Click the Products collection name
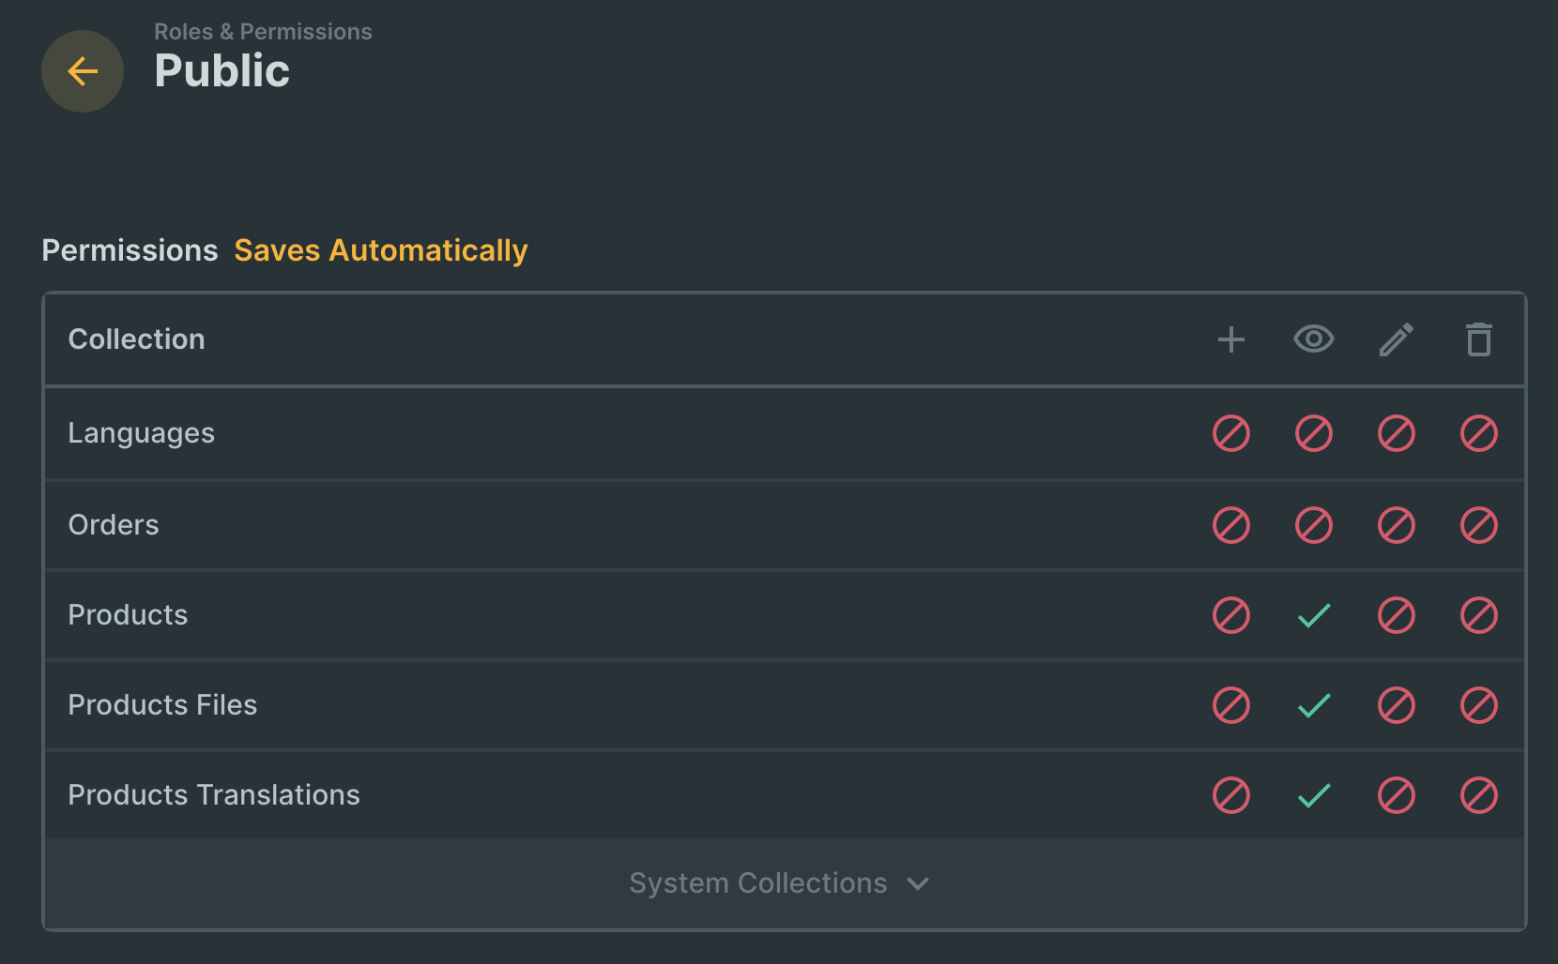Viewport: 1558px width, 964px height. click(128, 615)
